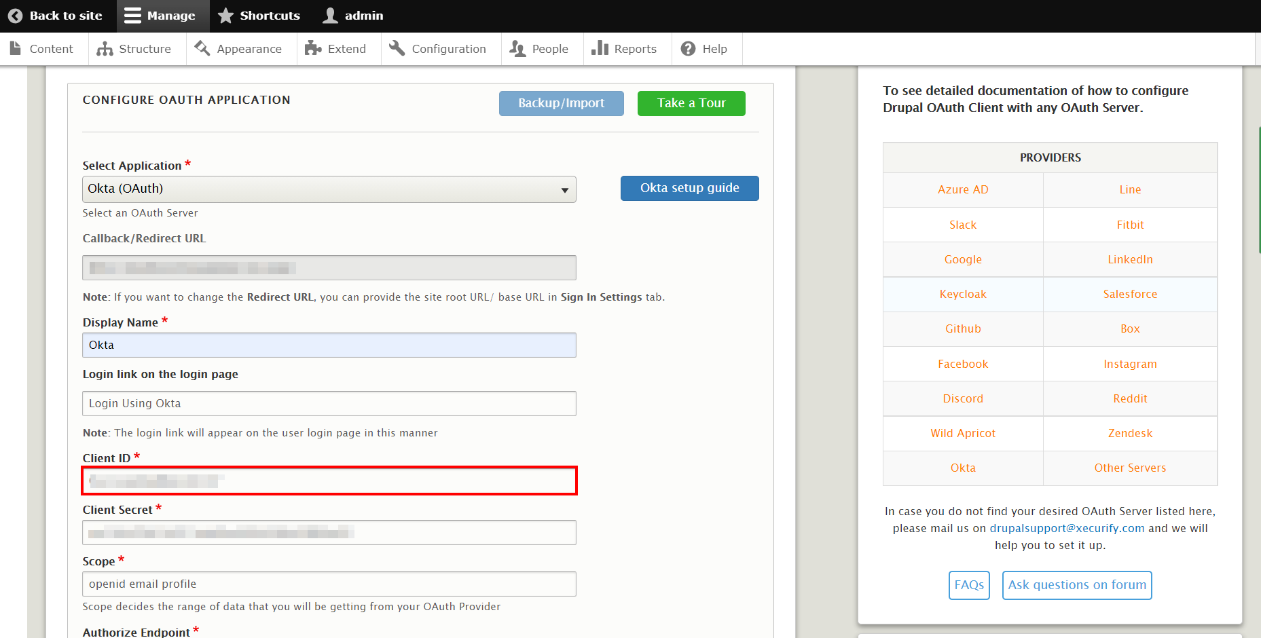The image size is (1261, 638).
Task: Open Structure via its hierarchy icon
Action: pyautogui.click(x=105, y=49)
